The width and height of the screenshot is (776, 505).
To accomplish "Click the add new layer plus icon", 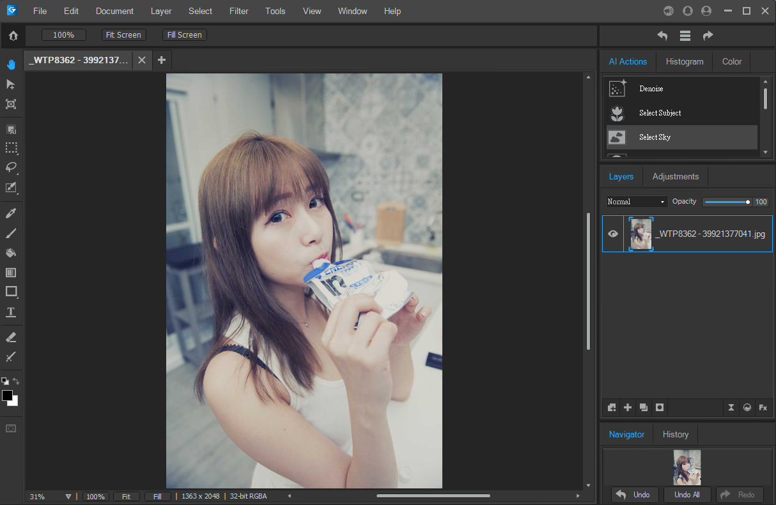I will [x=628, y=407].
